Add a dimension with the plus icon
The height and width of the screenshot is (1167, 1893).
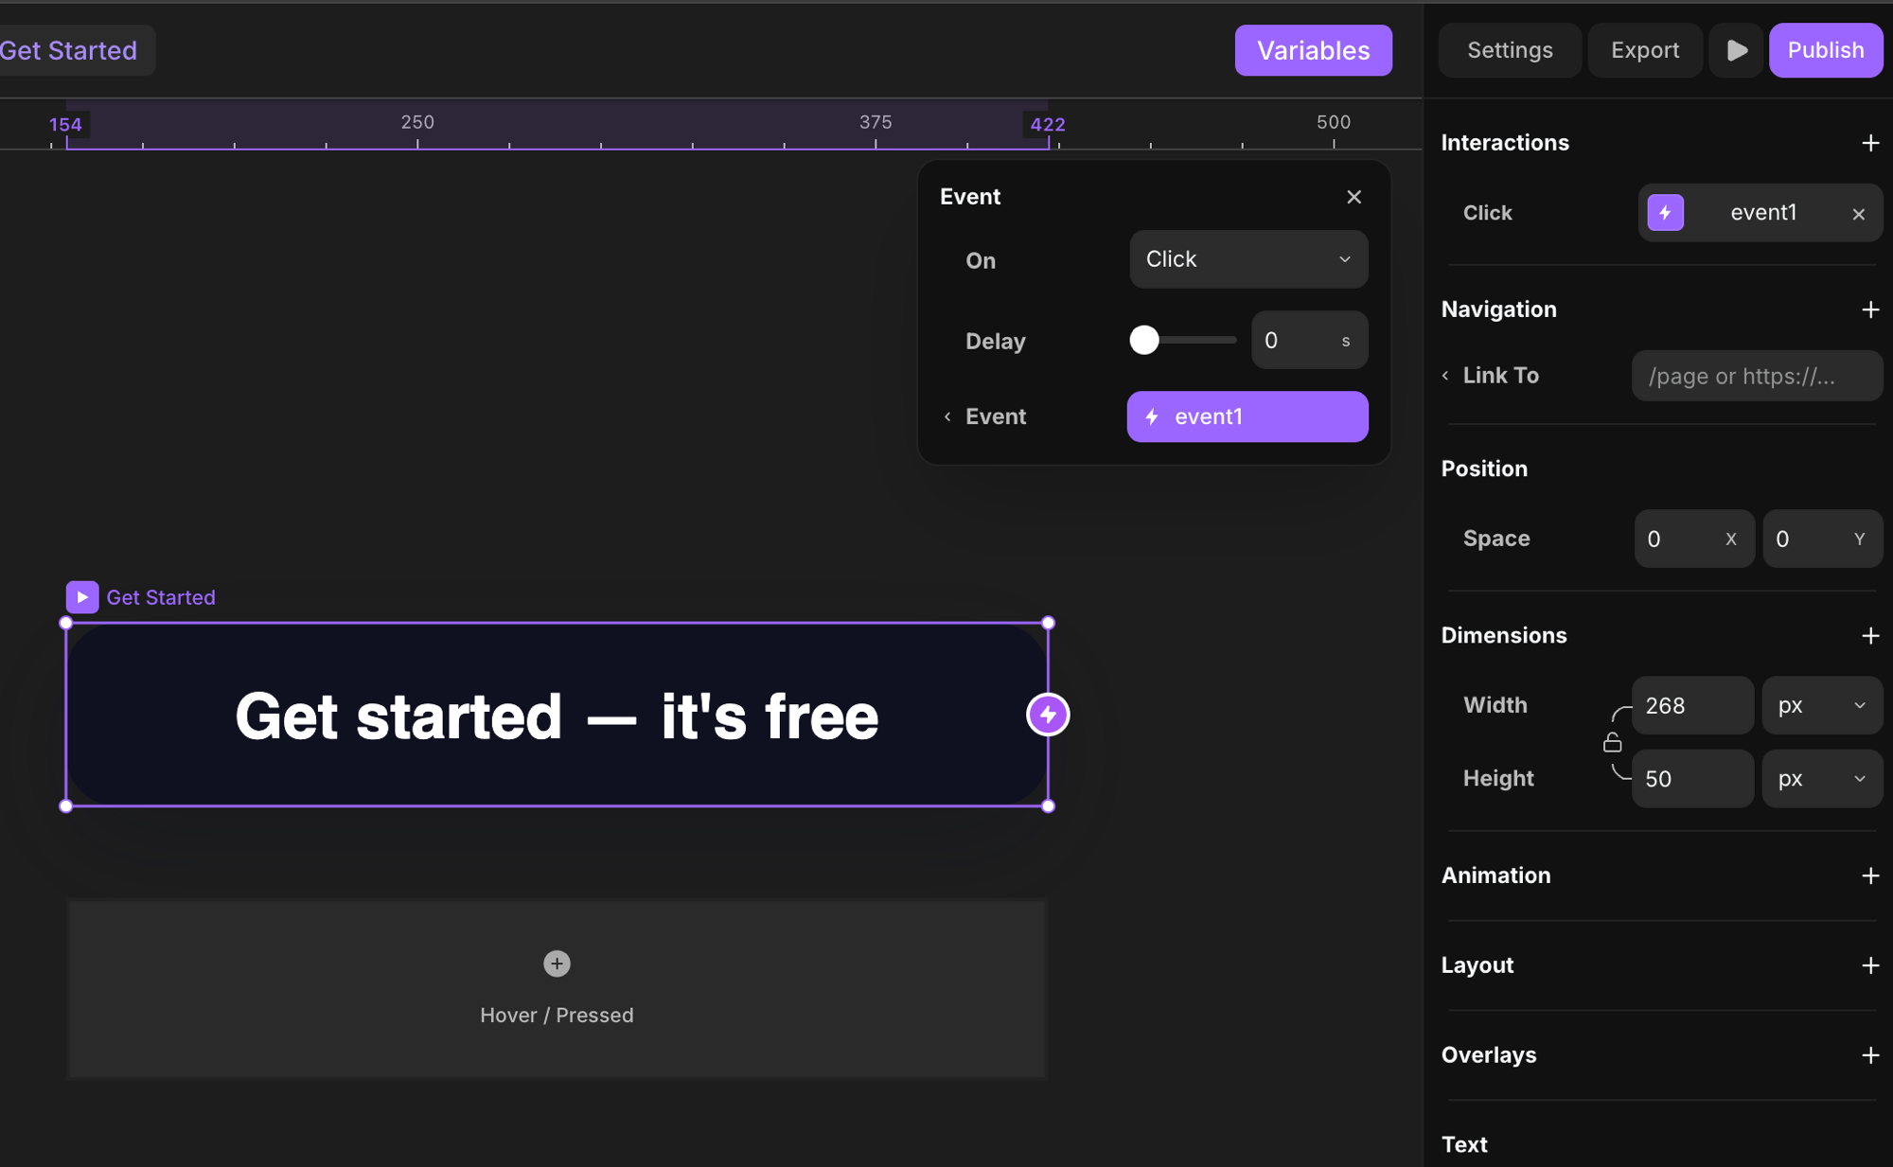pyautogui.click(x=1870, y=635)
